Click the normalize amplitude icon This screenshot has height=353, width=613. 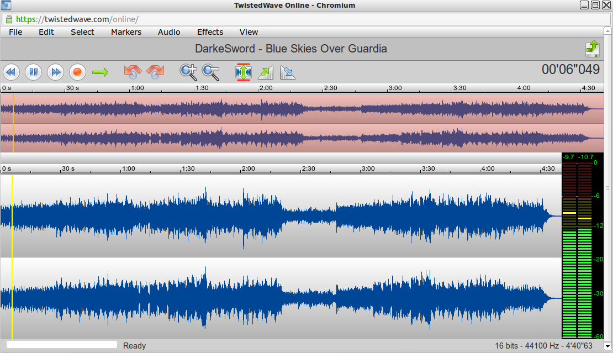tap(243, 72)
